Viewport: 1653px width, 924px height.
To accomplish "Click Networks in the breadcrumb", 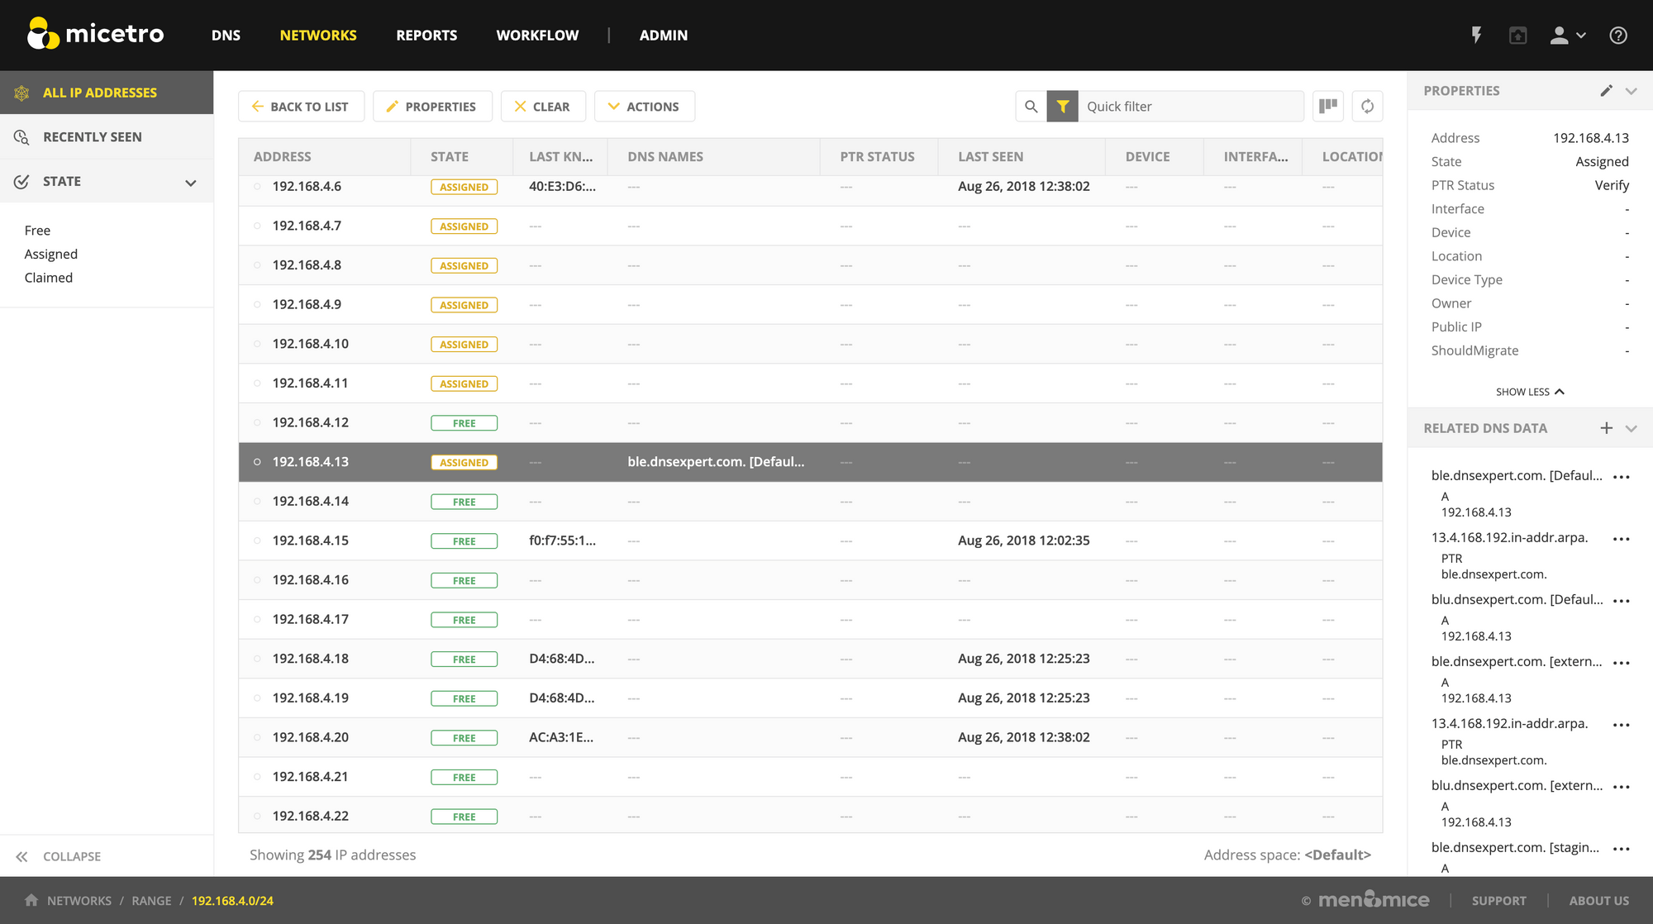I will pos(79,901).
